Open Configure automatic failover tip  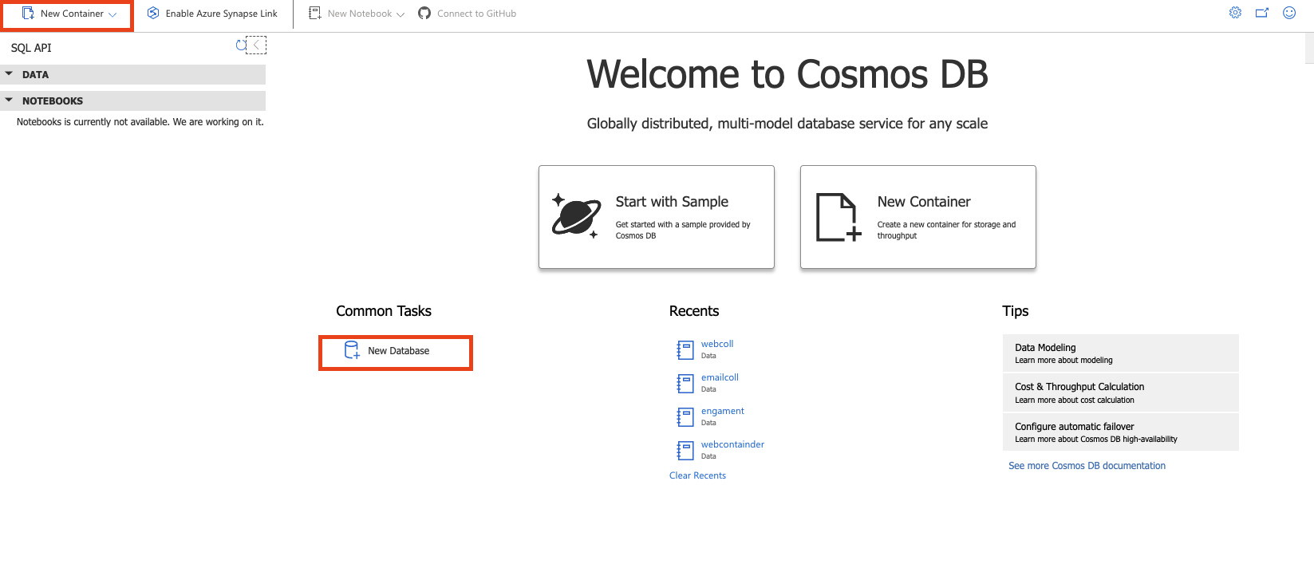[x=1120, y=432]
